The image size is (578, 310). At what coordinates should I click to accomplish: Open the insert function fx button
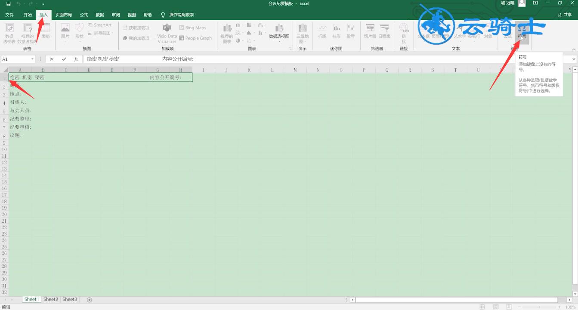click(76, 59)
